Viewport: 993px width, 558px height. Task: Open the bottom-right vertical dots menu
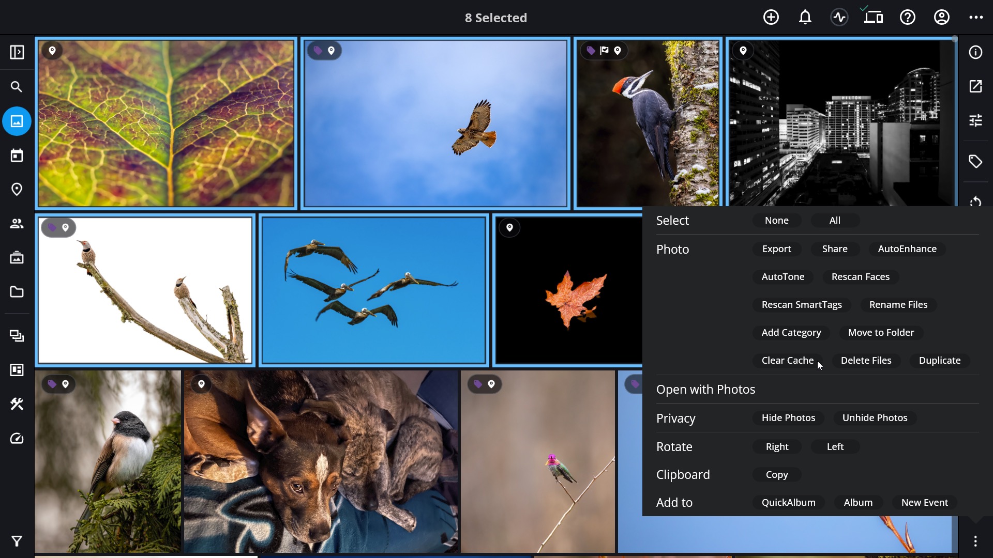(975, 541)
